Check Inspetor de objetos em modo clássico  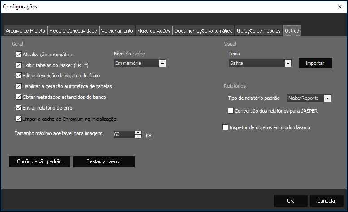coord(226,127)
